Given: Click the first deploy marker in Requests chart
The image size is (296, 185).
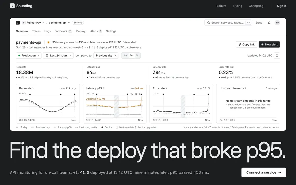Looking at the screenshot, I should point(30,94).
